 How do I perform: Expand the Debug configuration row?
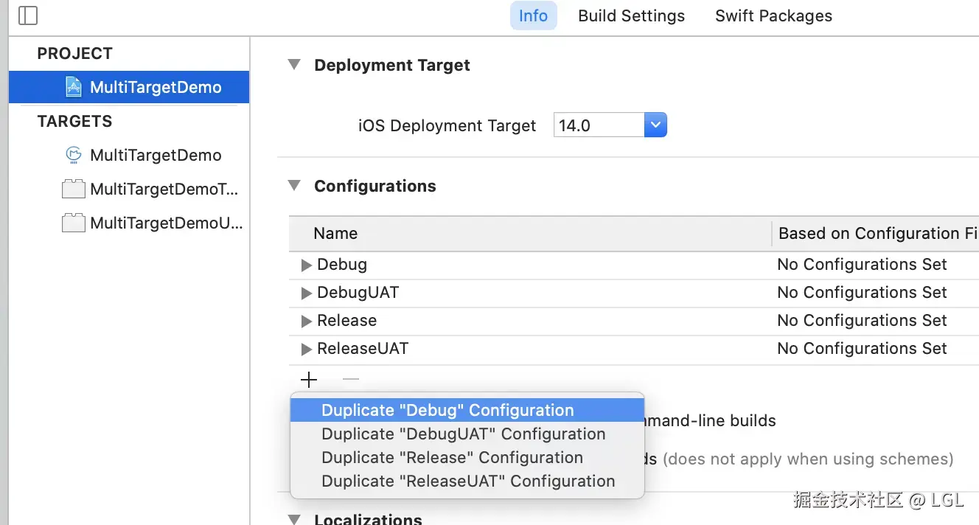[x=307, y=265]
